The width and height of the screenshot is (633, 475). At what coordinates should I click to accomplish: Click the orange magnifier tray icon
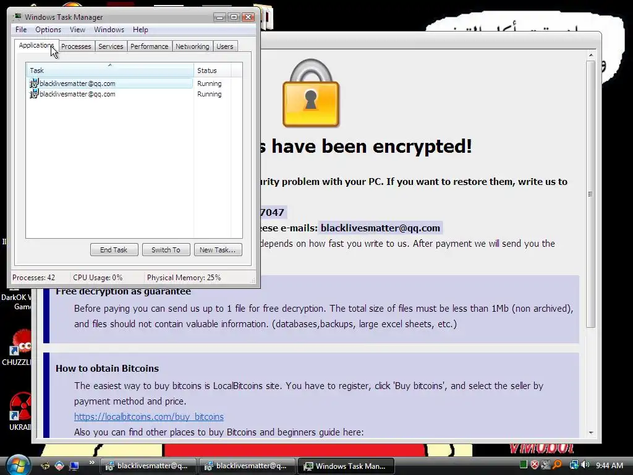coord(558,465)
